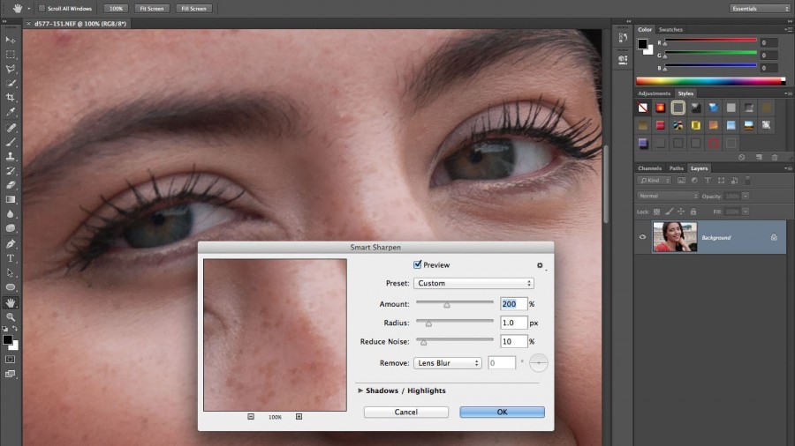Screen dimensions: 795x446
Task: Toggle lock transparent pixels
Action: [656, 212]
